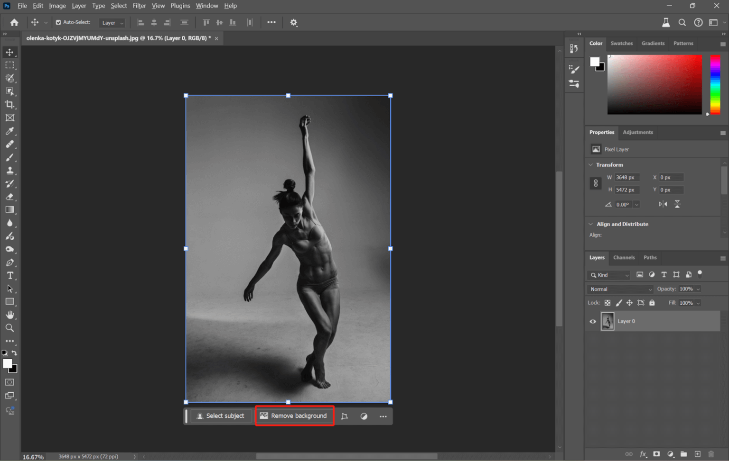Add a layer mask from the Layers panel footer
This screenshot has height=461, width=729.
(x=656, y=454)
